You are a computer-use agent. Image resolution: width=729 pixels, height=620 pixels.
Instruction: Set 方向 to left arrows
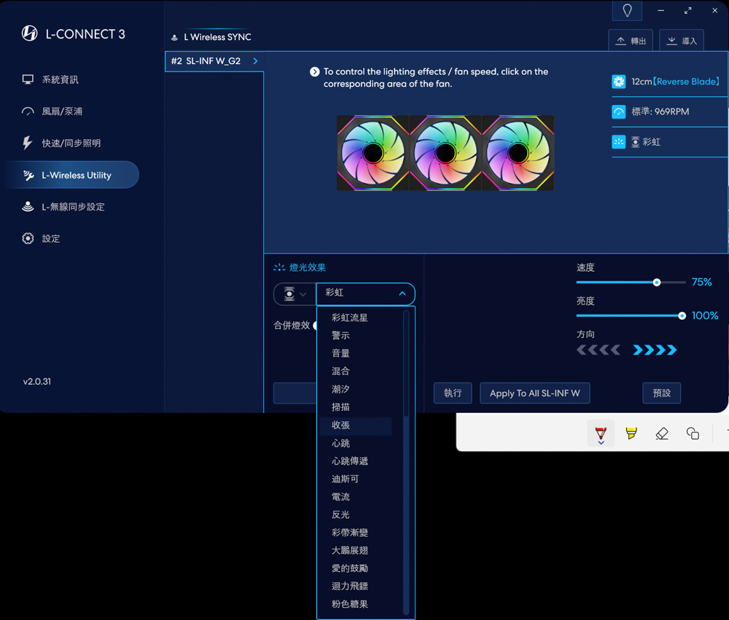coord(599,350)
